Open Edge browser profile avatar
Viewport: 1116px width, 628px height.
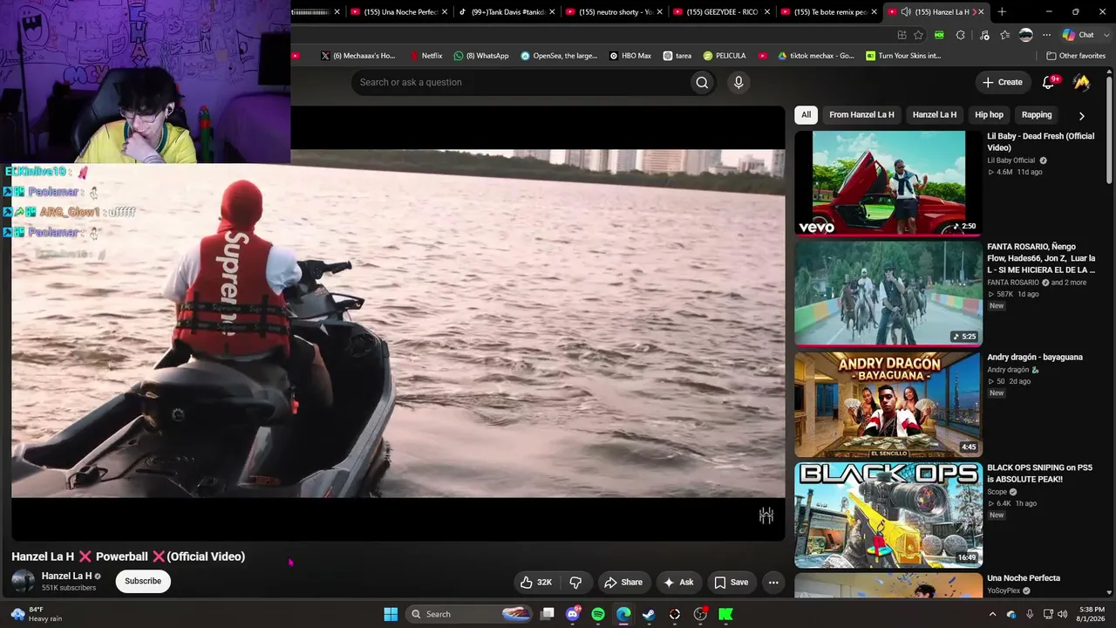(x=1026, y=35)
